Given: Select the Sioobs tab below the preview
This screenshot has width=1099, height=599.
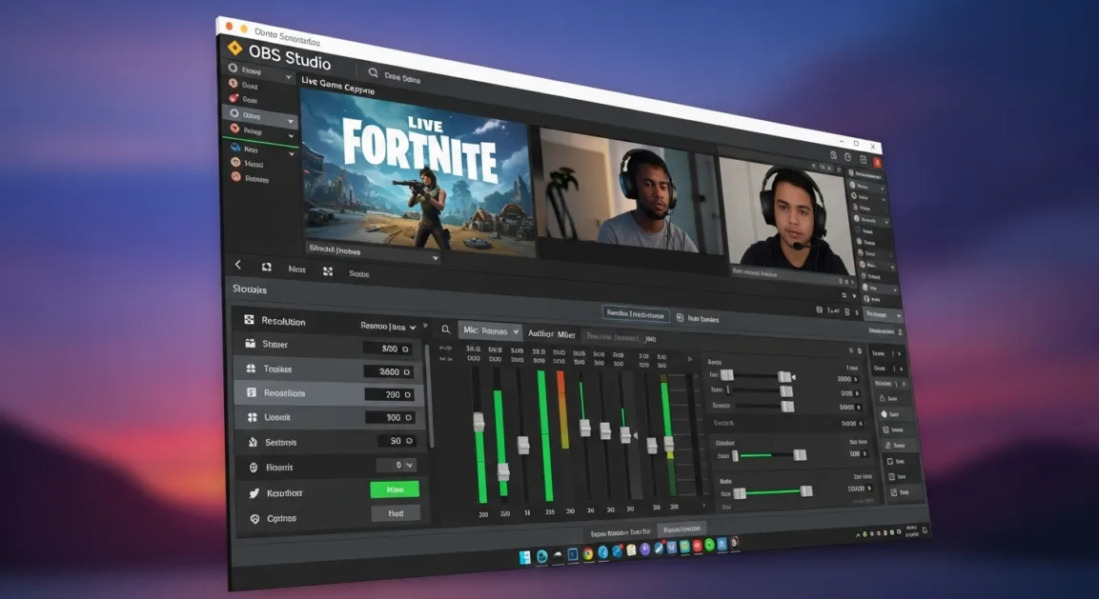Looking at the screenshot, I should pos(358,274).
